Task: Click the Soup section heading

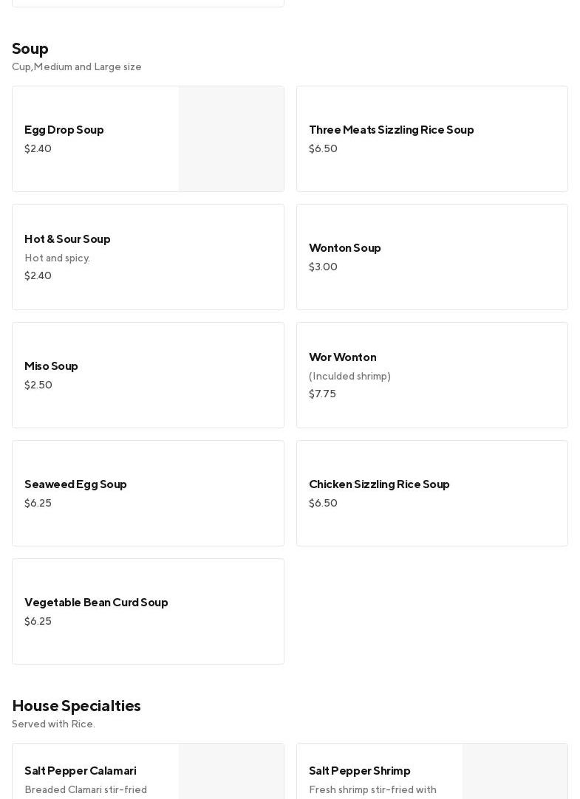Action: [30, 49]
